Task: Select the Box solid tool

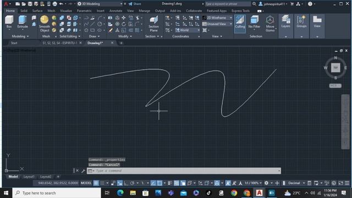Action: (9, 22)
